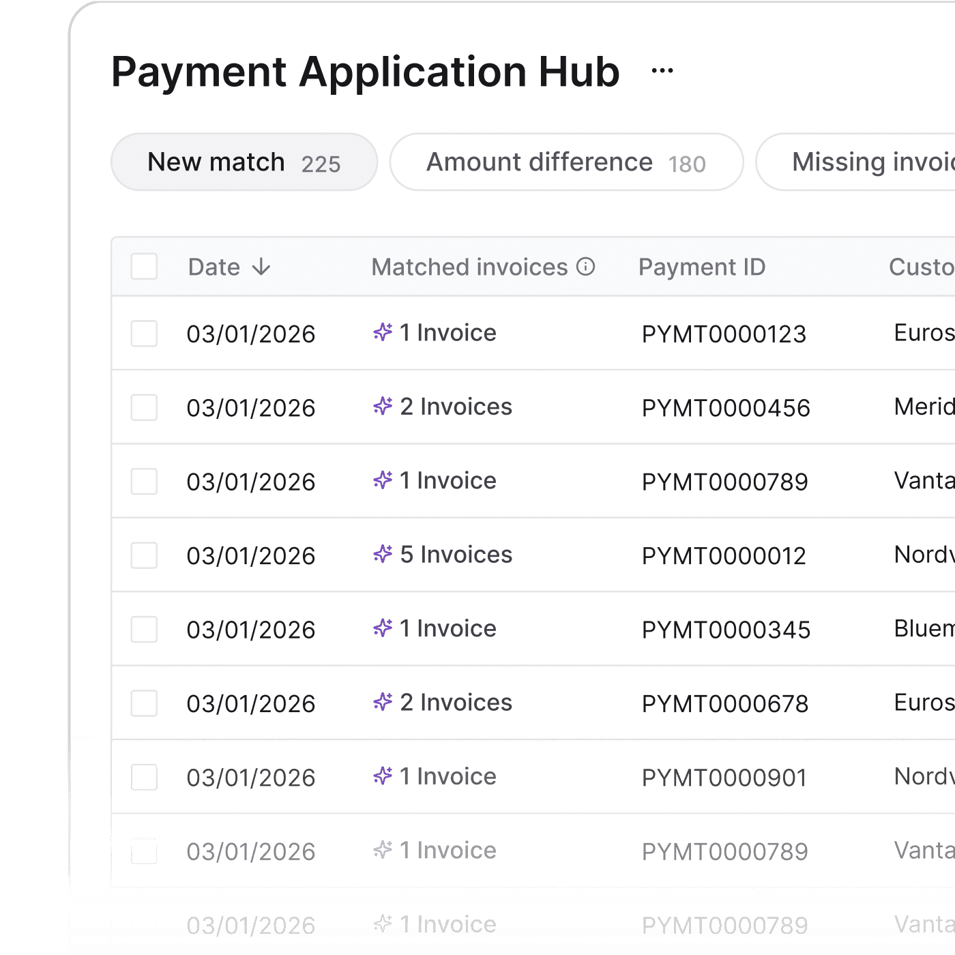Click payment ID PYMT0000345
955x955 pixels.
[x=726, y=630]
